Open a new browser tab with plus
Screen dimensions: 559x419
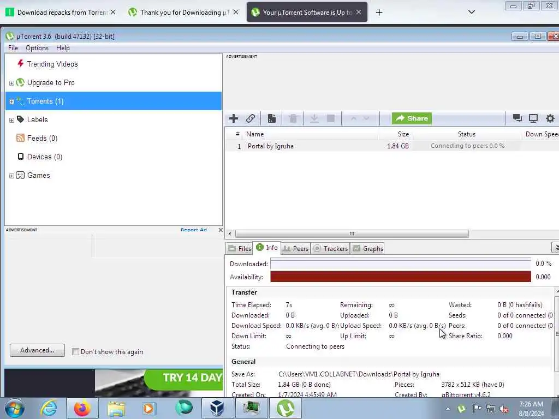(379, 13)
